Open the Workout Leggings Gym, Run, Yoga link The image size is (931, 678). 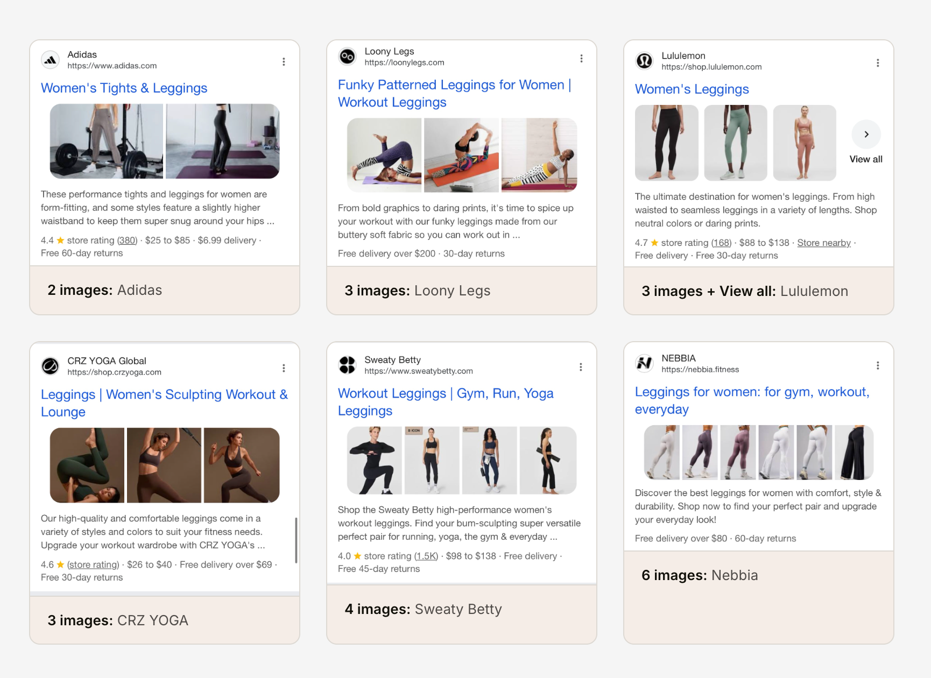[446, 401]
